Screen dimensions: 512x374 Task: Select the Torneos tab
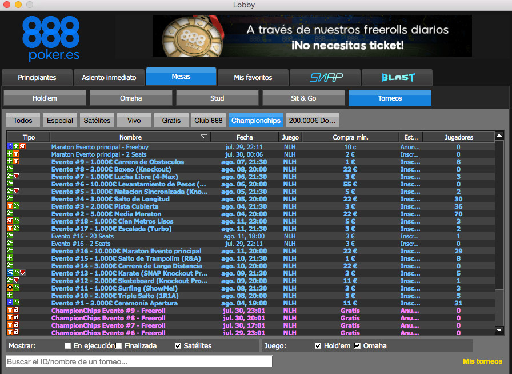[x=390, y=98]
